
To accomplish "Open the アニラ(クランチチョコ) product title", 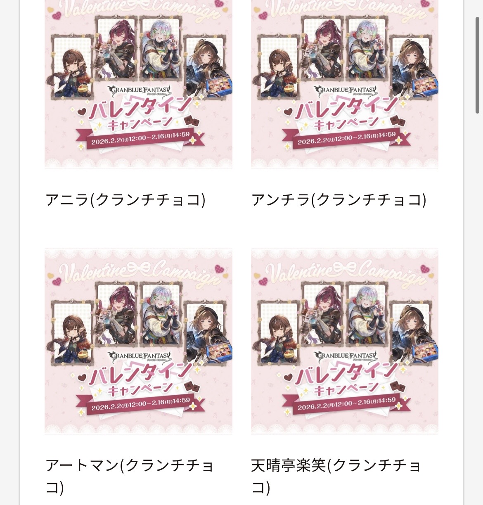I will [125, 200].
